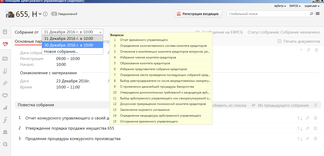Click the ruble payments sidebar icon
Screen dimensions: 324x156
click(5, 120)
